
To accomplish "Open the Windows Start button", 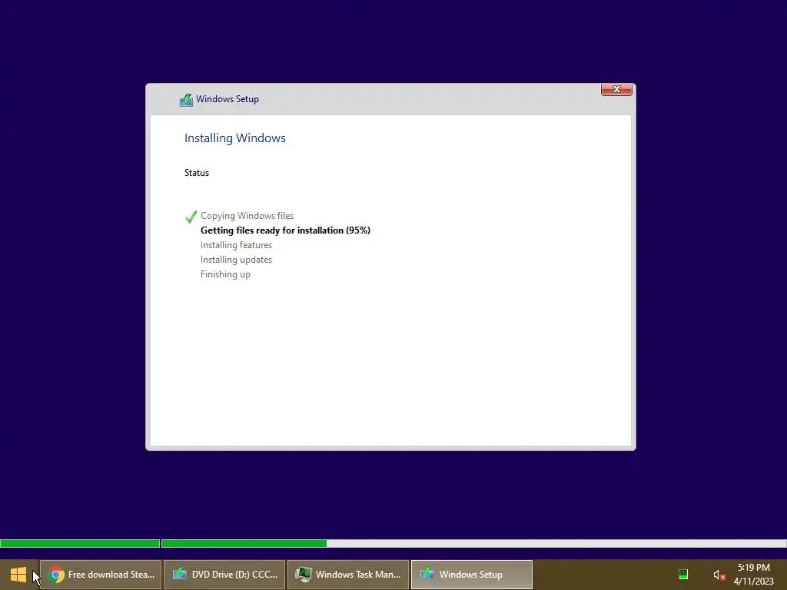I will (18, 575).
